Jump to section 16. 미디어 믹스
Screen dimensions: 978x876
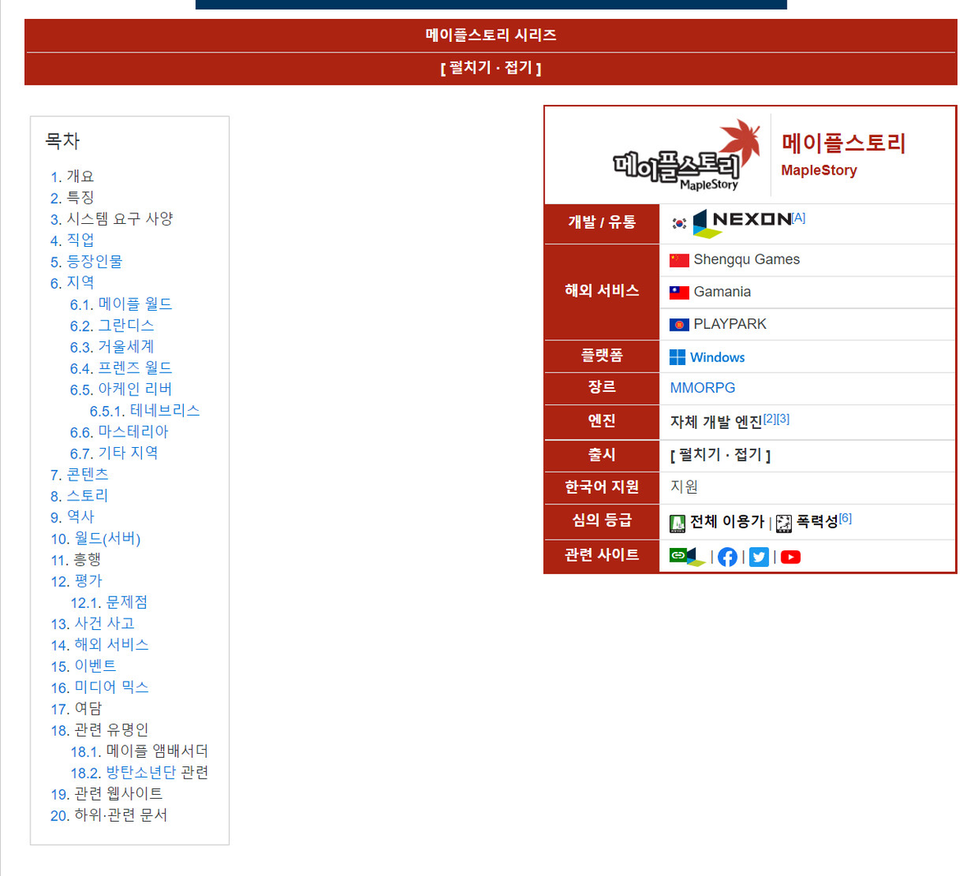(99, 687)
